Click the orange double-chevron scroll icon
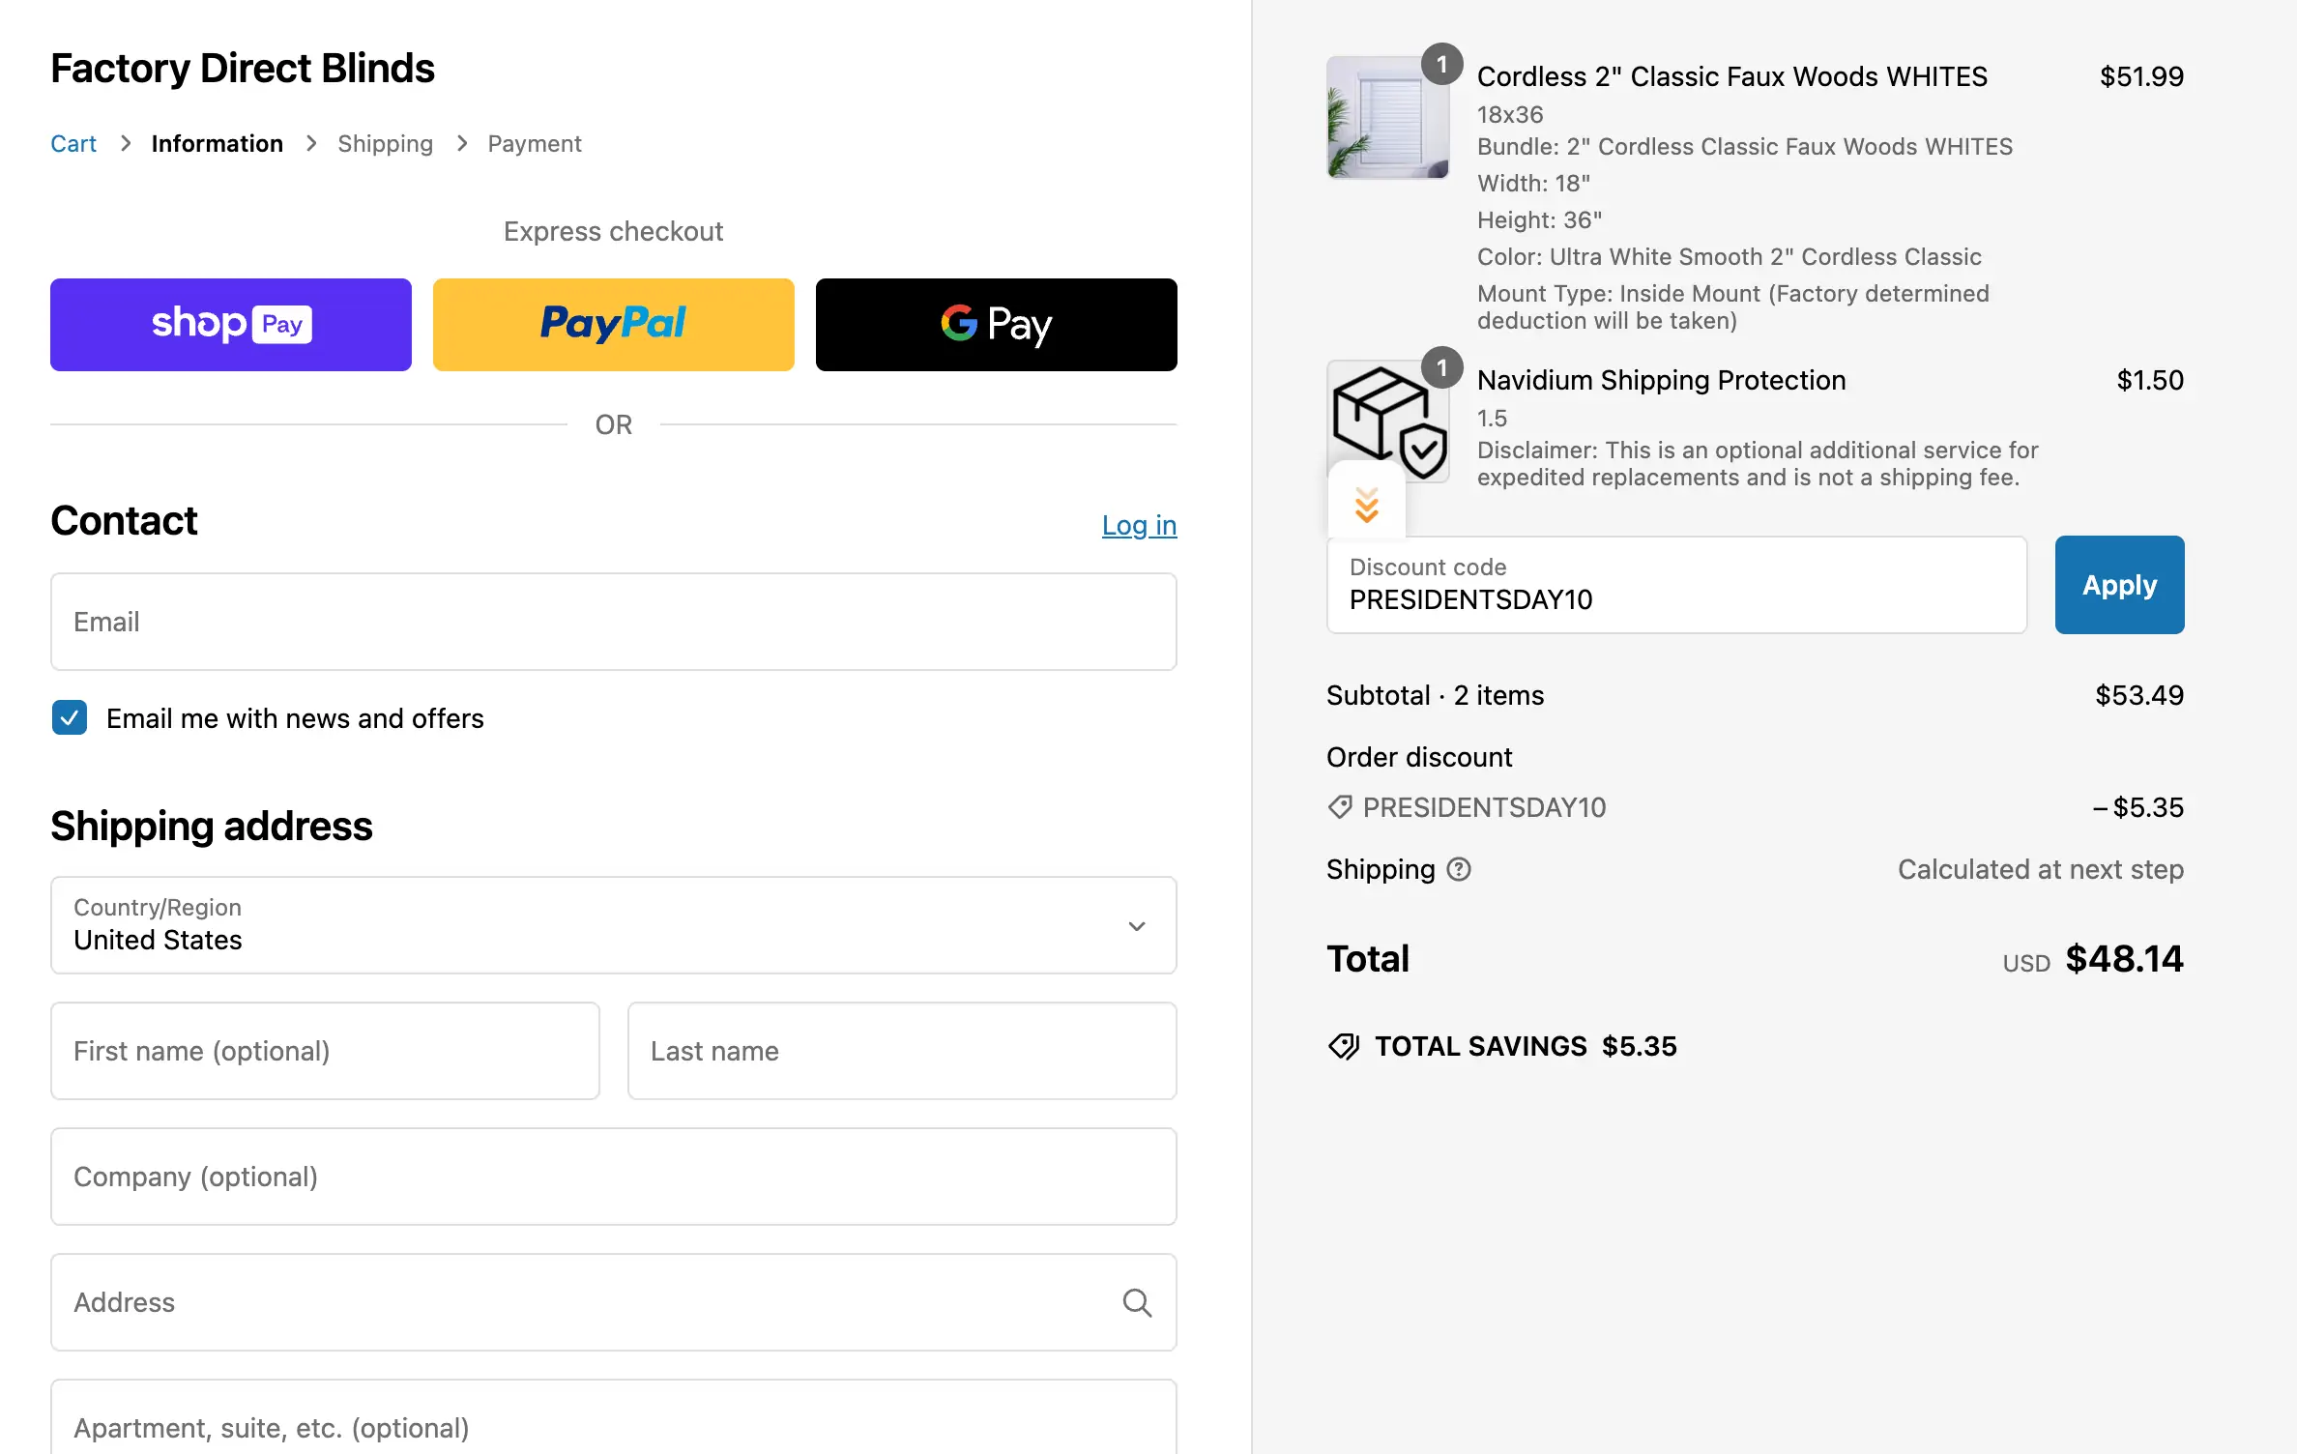 pyautogui.click(x=1366, y=505)
